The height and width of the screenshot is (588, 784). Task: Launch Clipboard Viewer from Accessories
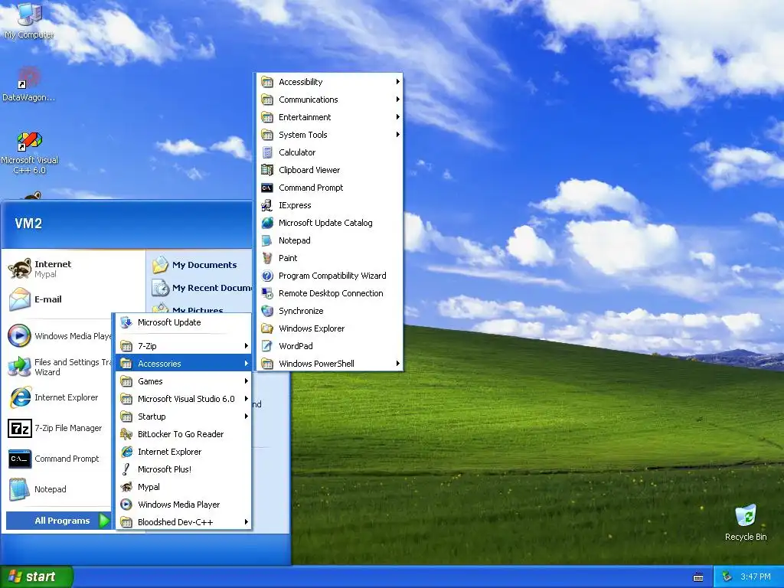click(329, 170)
